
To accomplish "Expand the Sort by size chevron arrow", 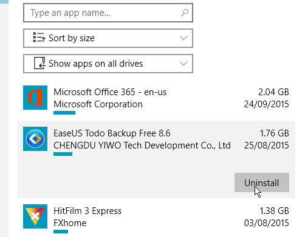I will click(183, 38).
